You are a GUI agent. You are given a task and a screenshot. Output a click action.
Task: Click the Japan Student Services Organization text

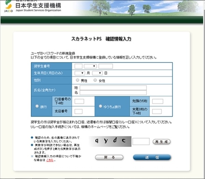click(x=38, y=10)
